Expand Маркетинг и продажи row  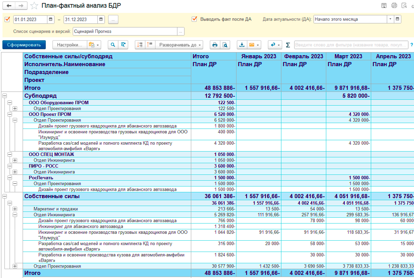[15, 209]
